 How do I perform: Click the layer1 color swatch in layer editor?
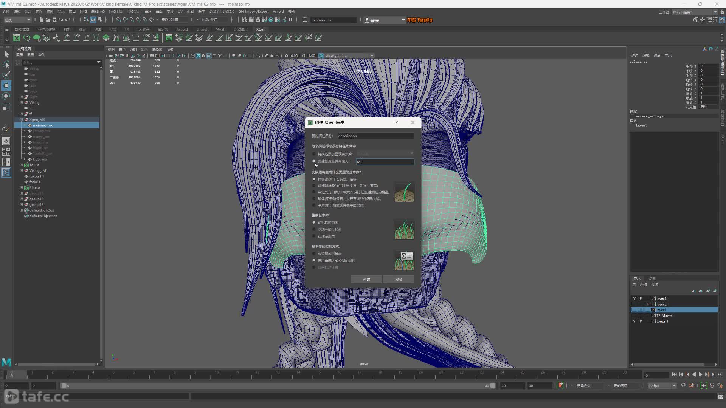pyautogui.click(x=653, y=310)
